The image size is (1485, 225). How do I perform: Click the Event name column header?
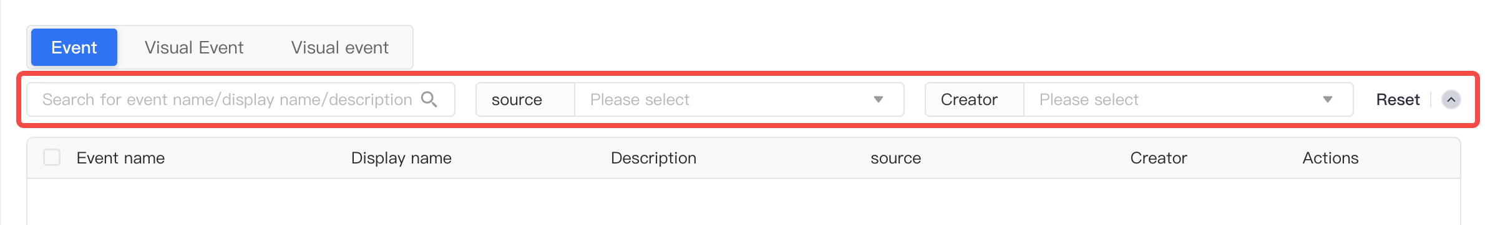click(x=120, y=158)
